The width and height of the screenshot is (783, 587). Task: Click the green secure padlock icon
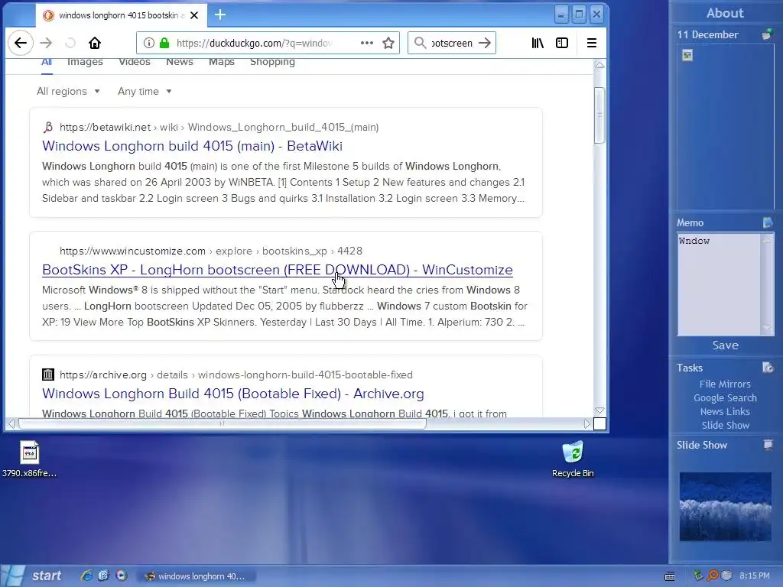(x=164, y=43)
